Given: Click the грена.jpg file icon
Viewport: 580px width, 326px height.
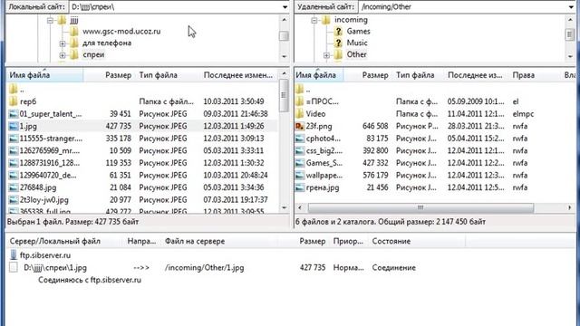Looking at the screenshot, I should point(300,187).
